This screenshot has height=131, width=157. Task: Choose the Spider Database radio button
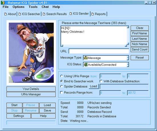pyautogui.click(x=62, y=86)
